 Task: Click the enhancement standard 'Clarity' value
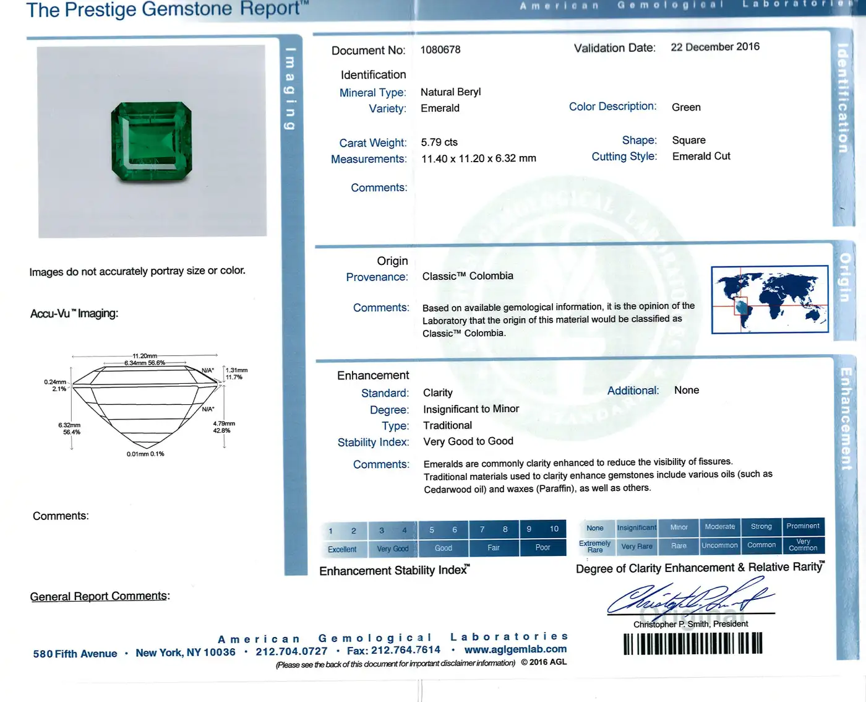(438, 393)
